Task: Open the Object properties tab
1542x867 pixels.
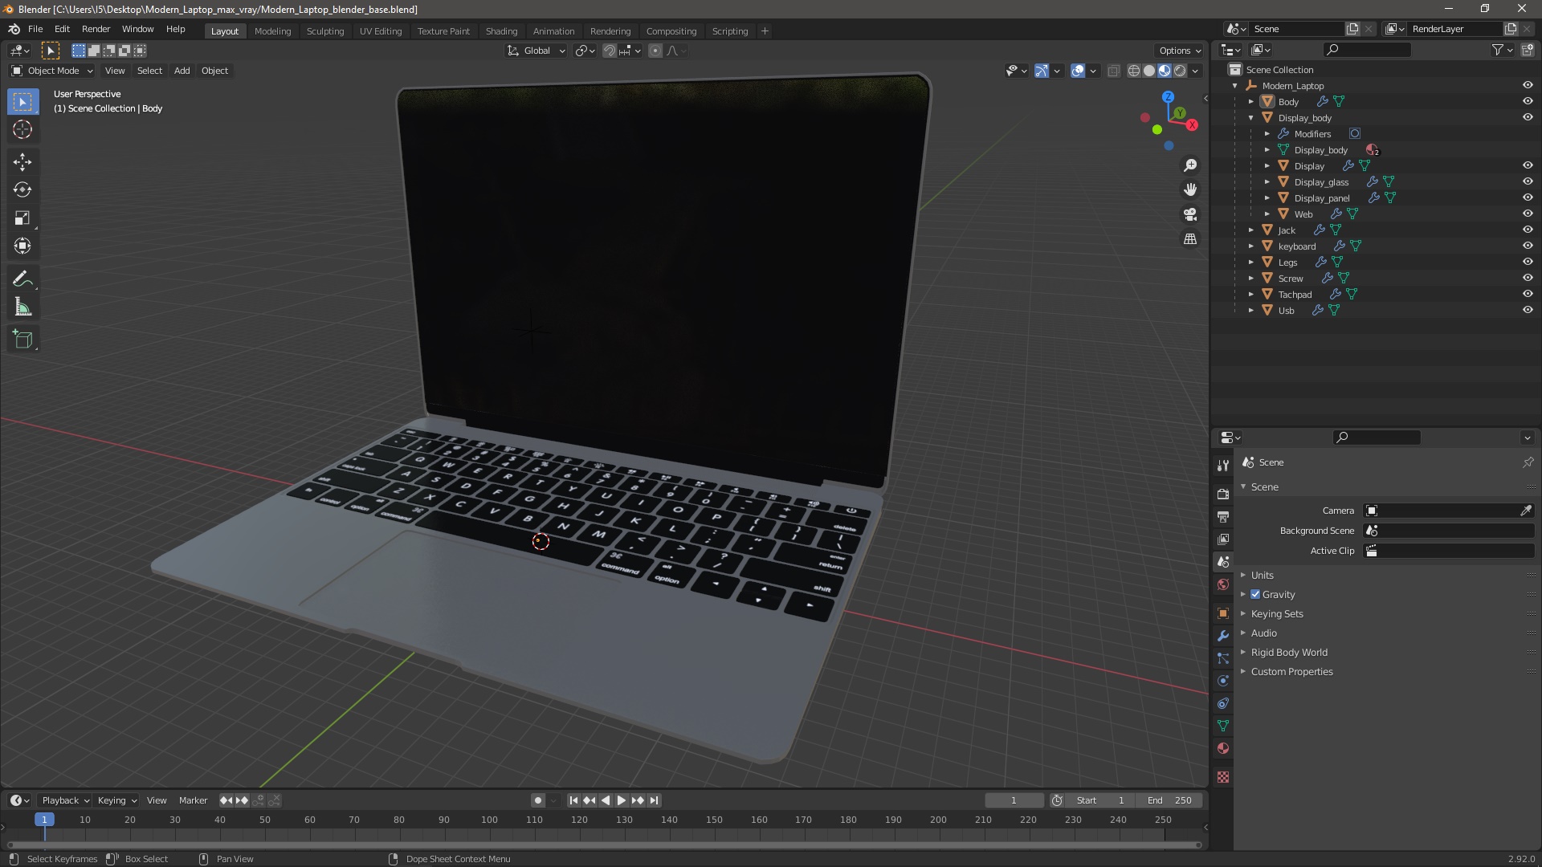Action: point(1223,613)
